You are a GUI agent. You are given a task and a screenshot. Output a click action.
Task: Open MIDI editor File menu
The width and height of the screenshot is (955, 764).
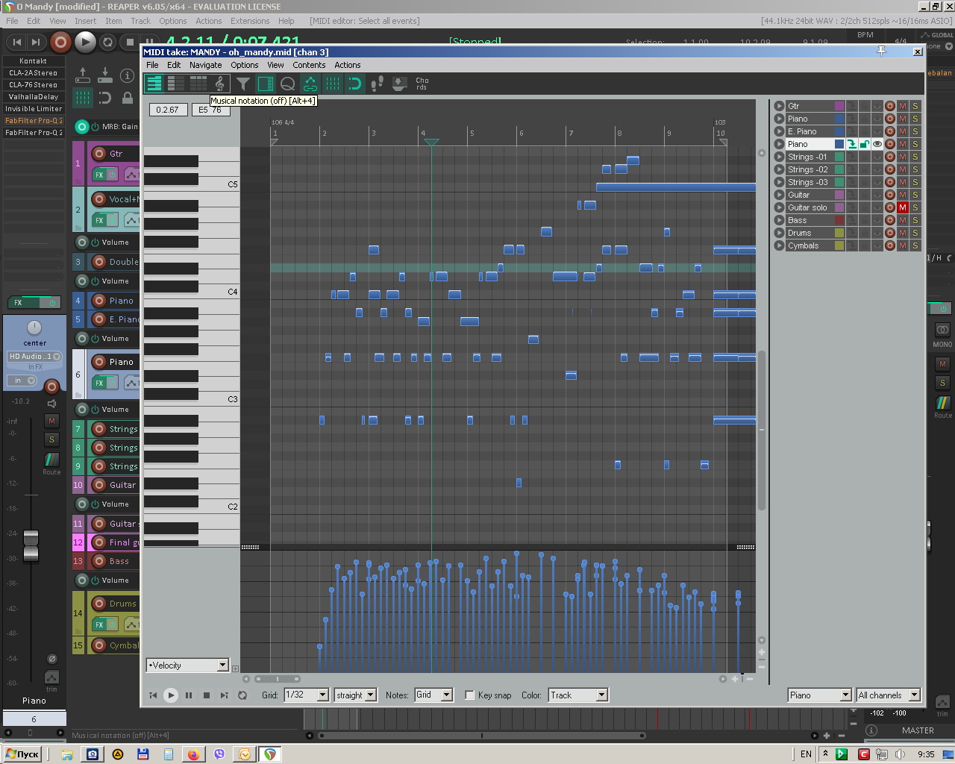pyautogui.click(x=152, y=65)
